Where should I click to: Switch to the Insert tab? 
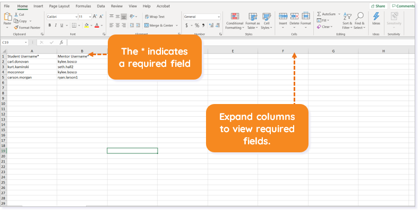click(x=38, y=6)
